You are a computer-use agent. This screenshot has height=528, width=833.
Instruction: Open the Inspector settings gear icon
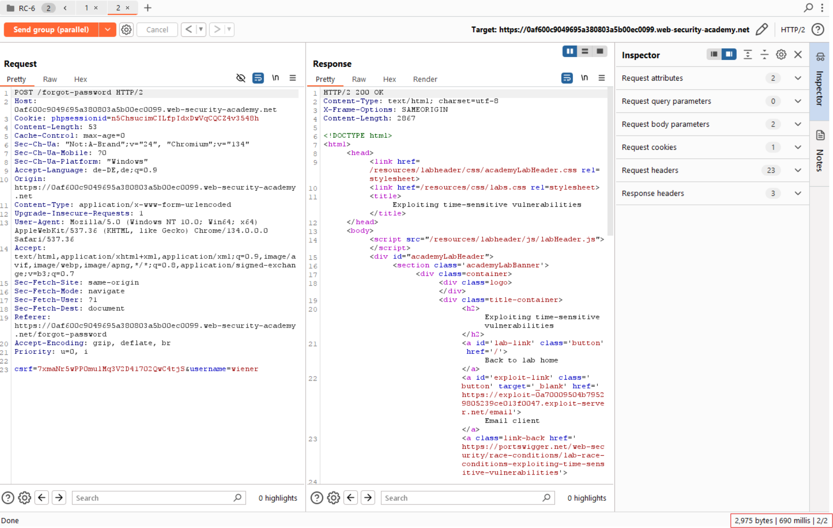coord(781,55)
